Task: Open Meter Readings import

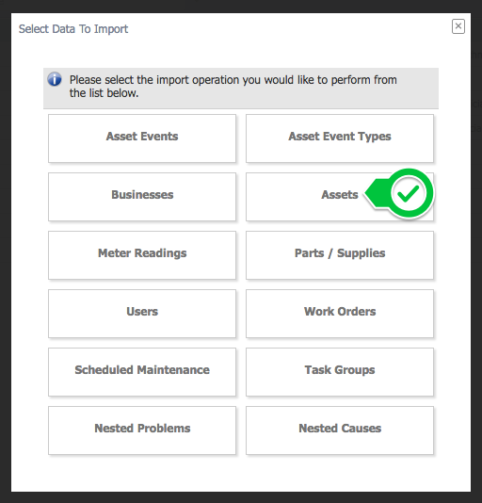Action: [142, 255]
